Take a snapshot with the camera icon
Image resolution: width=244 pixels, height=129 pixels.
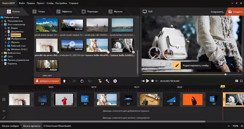click(x=237, y=81)
